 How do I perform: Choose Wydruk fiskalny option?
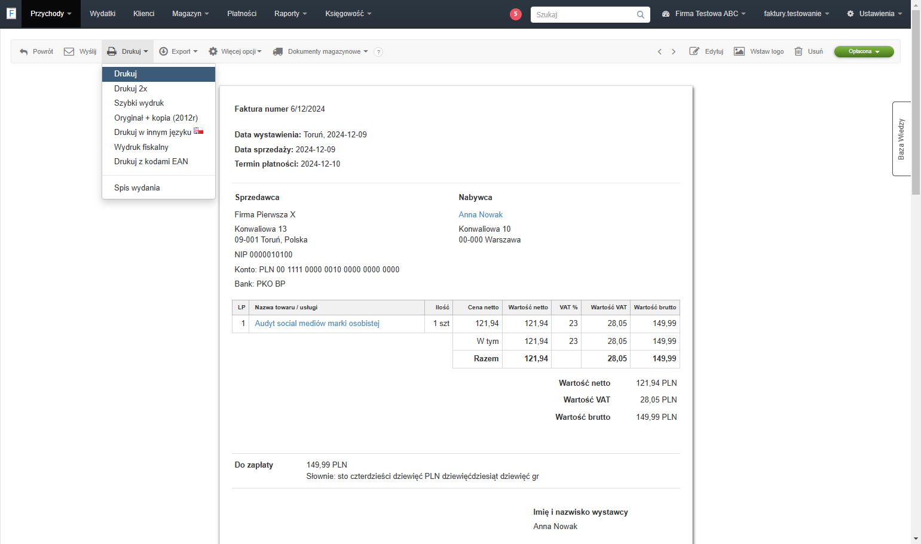click(158, 147)
